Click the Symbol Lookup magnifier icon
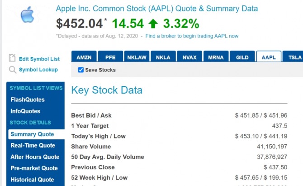Screen dimensions: 303x186 [12, 70]
